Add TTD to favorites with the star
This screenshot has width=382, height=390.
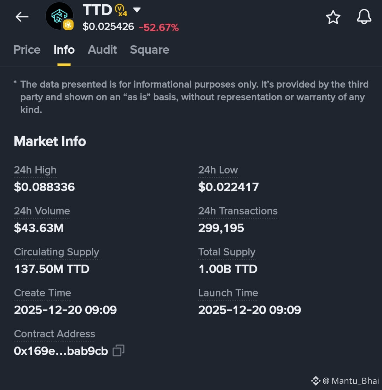coord(333,17)
